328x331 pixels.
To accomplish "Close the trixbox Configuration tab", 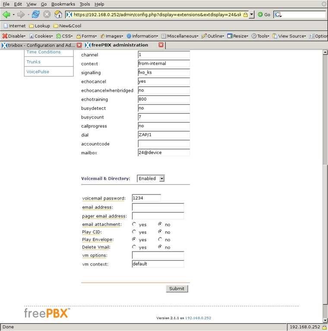I will [x=79, y=45].
